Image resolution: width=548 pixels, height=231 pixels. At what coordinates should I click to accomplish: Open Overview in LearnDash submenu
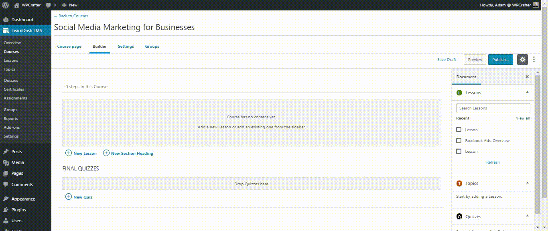coord(12,43)
